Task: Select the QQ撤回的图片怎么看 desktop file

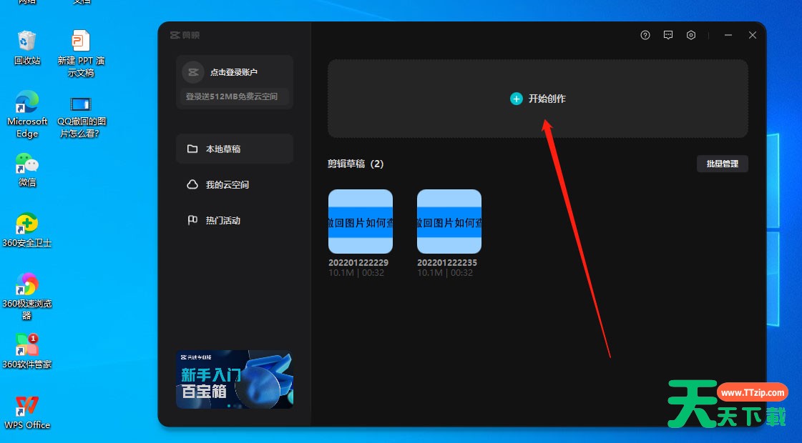Action: [x=81, y=117]
